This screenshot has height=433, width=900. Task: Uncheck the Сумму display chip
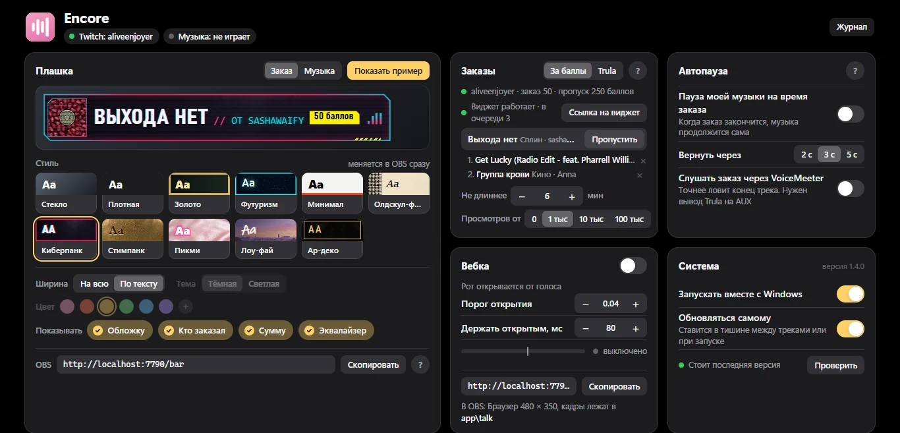click(x=266, y=330)
